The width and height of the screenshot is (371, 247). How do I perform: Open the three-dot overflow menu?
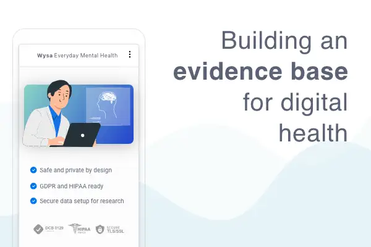tap(130, 54)
